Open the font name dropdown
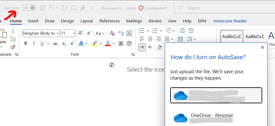The height and width of the screenshot is (126, 275). pyautogui.click(x=58, y=33)
